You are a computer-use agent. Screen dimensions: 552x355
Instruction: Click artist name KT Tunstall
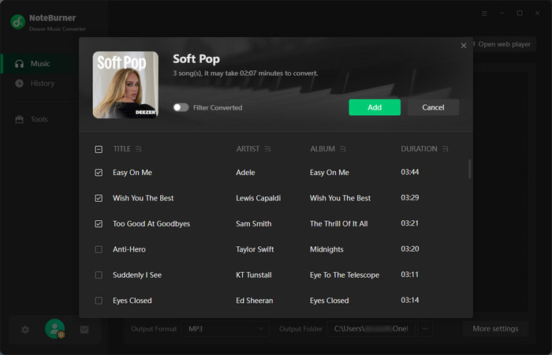[254, 275]
